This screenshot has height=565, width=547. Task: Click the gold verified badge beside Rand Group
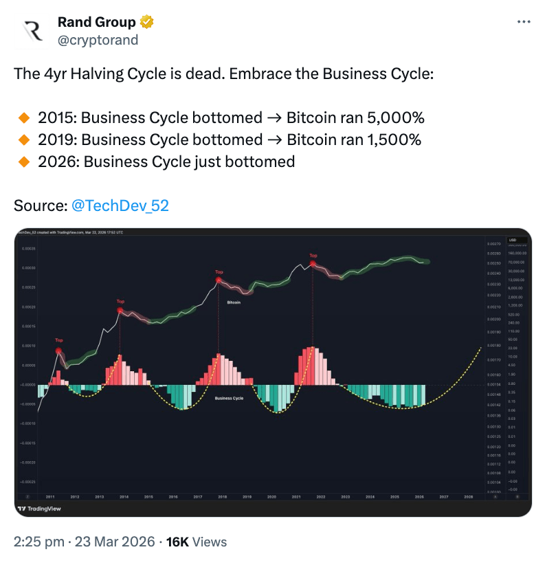coord(147,23)
